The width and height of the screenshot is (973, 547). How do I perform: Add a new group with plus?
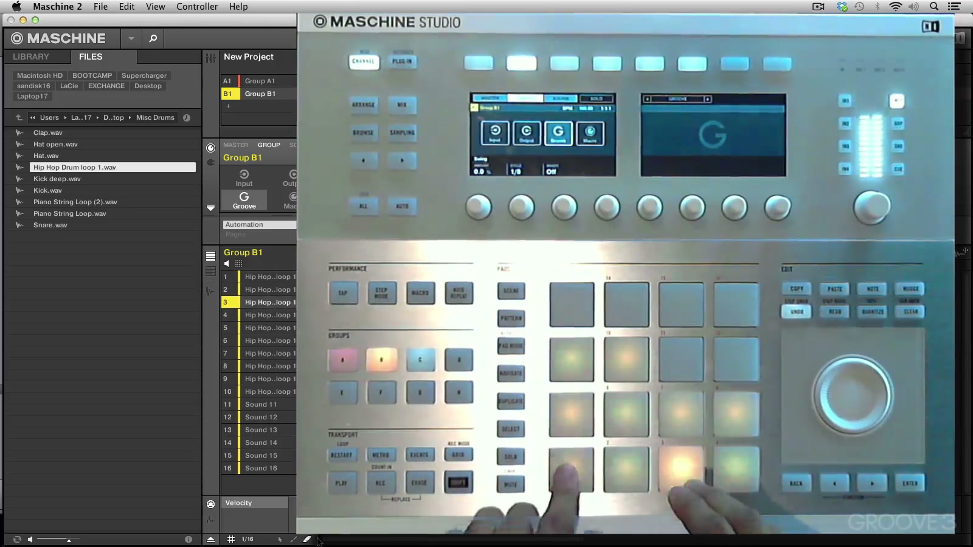[228, 106]
